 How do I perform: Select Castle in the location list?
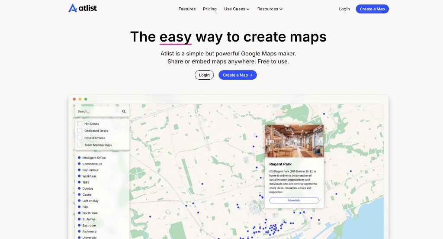pyautogui.click(x=84, y=194)
